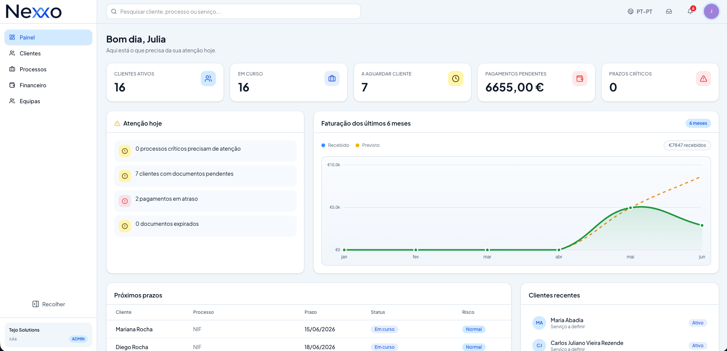Click the Prazos Críticos warning icon

click(x=703, y=79)
